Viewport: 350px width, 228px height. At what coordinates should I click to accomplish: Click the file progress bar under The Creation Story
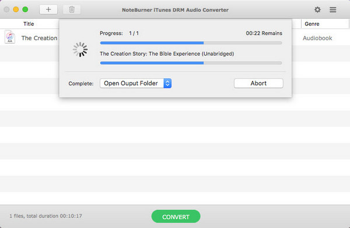point(191,63)
